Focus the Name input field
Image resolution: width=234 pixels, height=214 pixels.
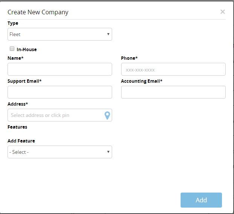coord(60,69)
